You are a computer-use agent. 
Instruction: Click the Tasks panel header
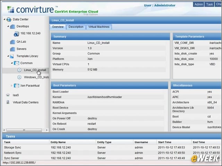(x=112, y=136)
